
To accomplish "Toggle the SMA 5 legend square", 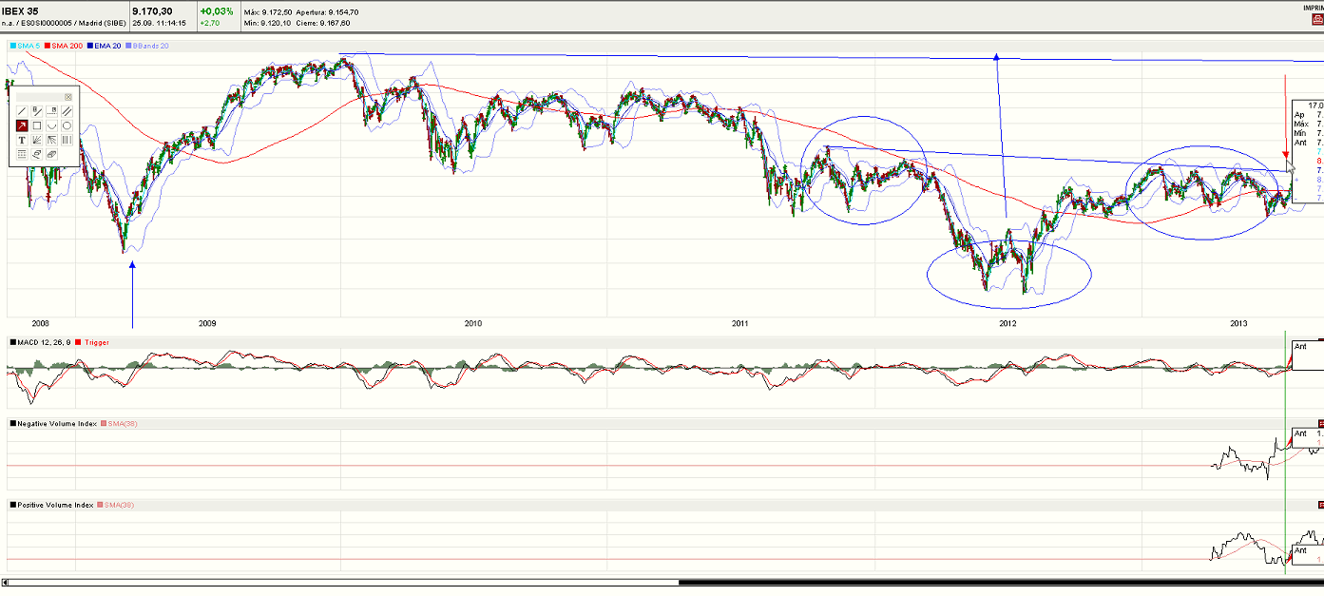I will tap(12, 46).
